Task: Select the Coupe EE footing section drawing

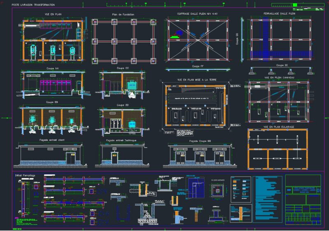Action: pyautogui.click(x=282, y=71)
